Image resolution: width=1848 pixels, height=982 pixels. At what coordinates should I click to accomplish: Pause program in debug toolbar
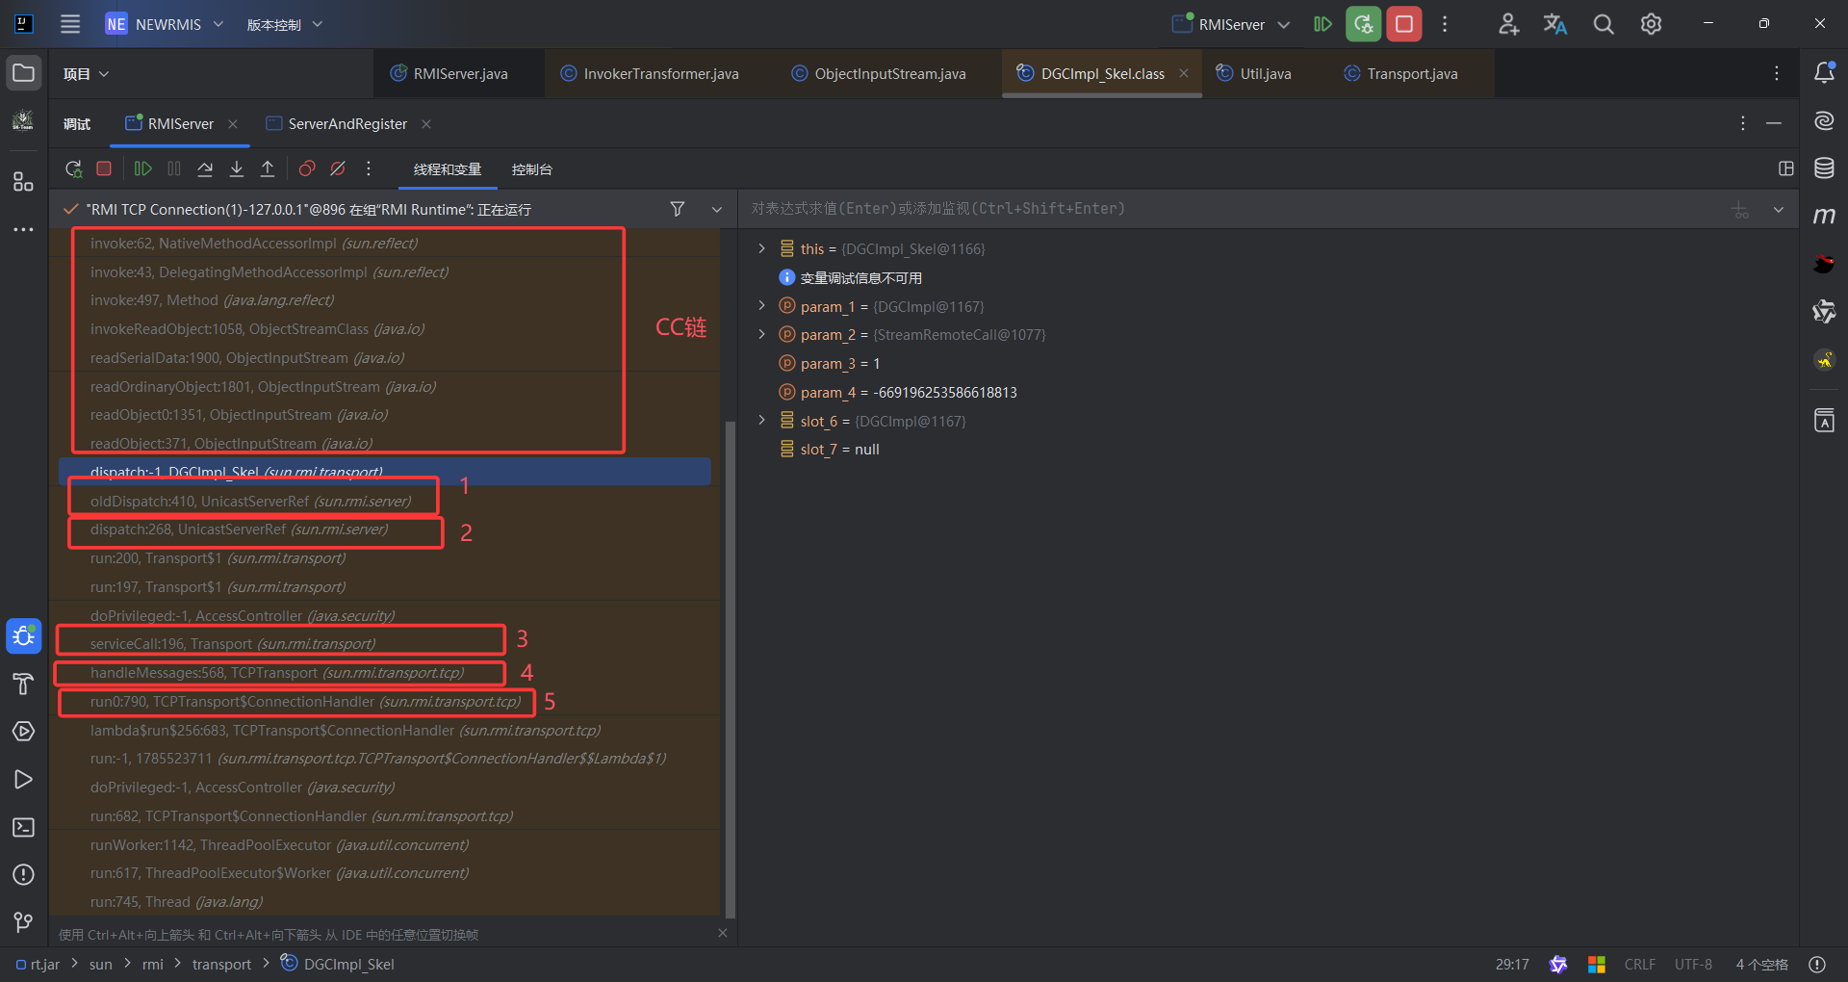tap(174, 168)
